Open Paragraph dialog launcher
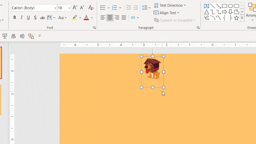The image size is (256, 144). pos(198,27)
